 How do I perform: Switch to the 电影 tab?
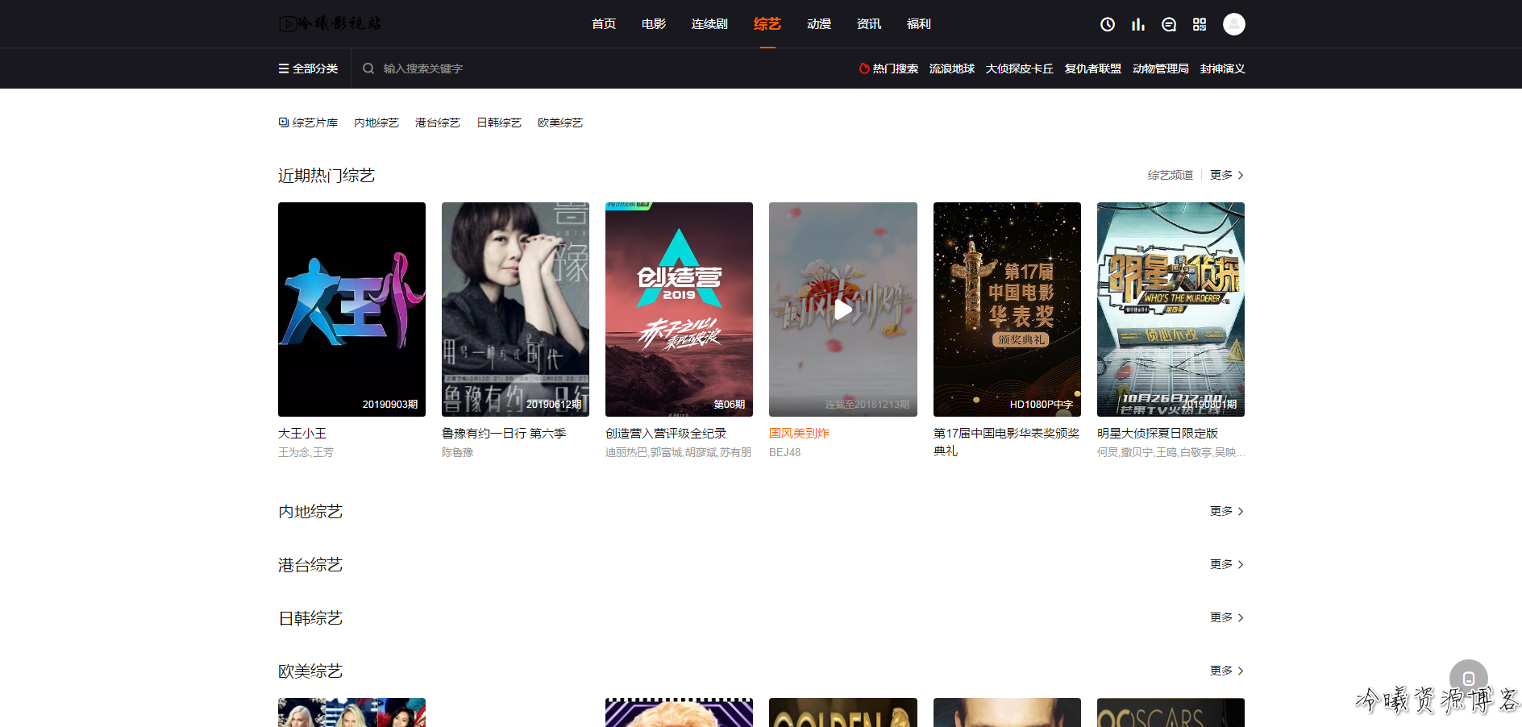click(x=654, y=24)
